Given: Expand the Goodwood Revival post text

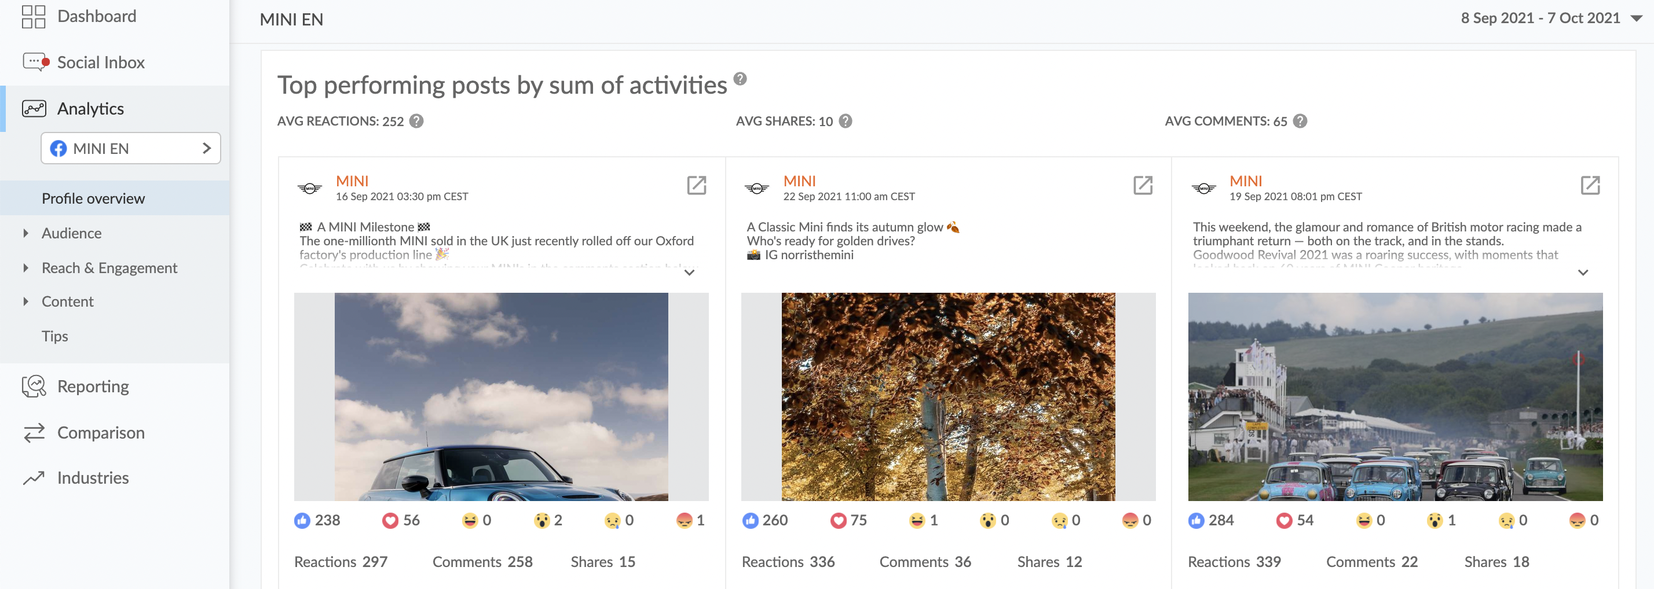Looking at the screenshot, I should (1583, 273).
